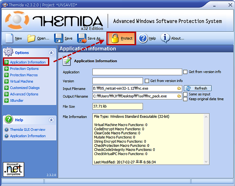
Task: Click the New project toolbar icon
Action: coord(9,38)
